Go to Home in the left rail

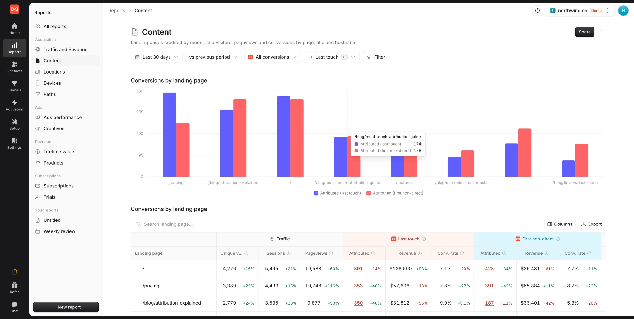(15, 29)
